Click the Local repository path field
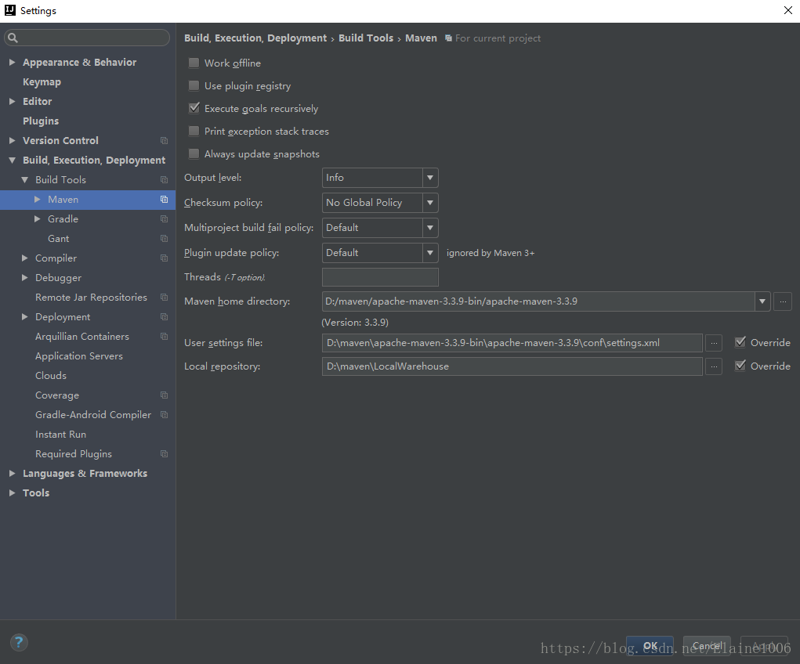Screen dimensions: 800x664 tap(512, 366)
